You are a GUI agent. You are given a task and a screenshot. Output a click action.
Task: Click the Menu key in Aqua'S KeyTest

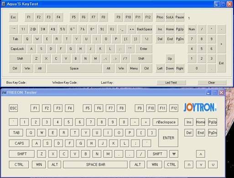[x=134, y=69]
